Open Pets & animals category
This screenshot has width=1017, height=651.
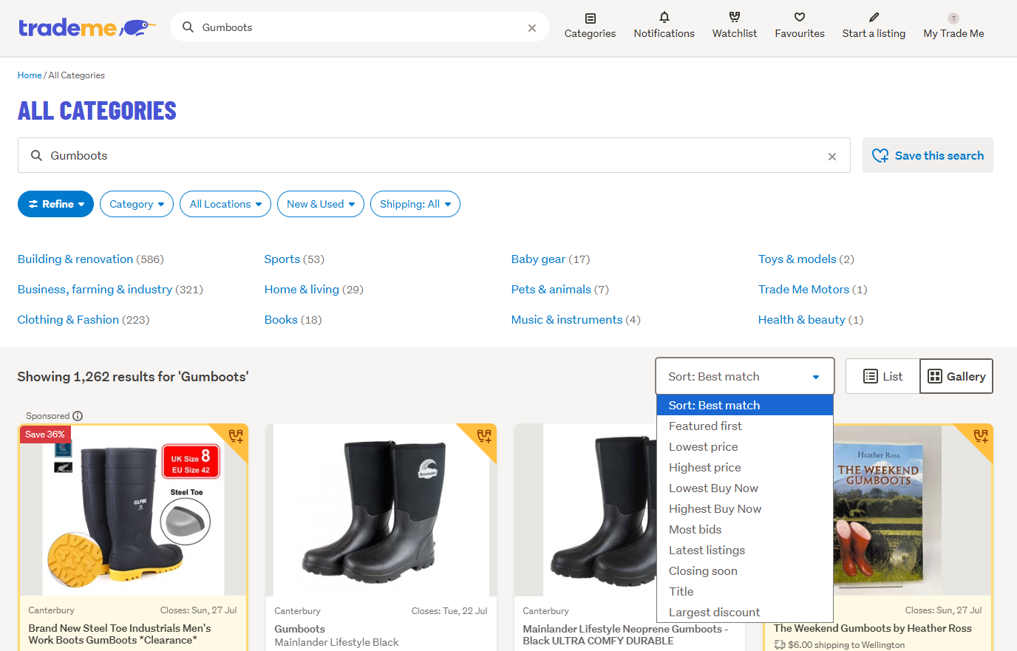551,289
